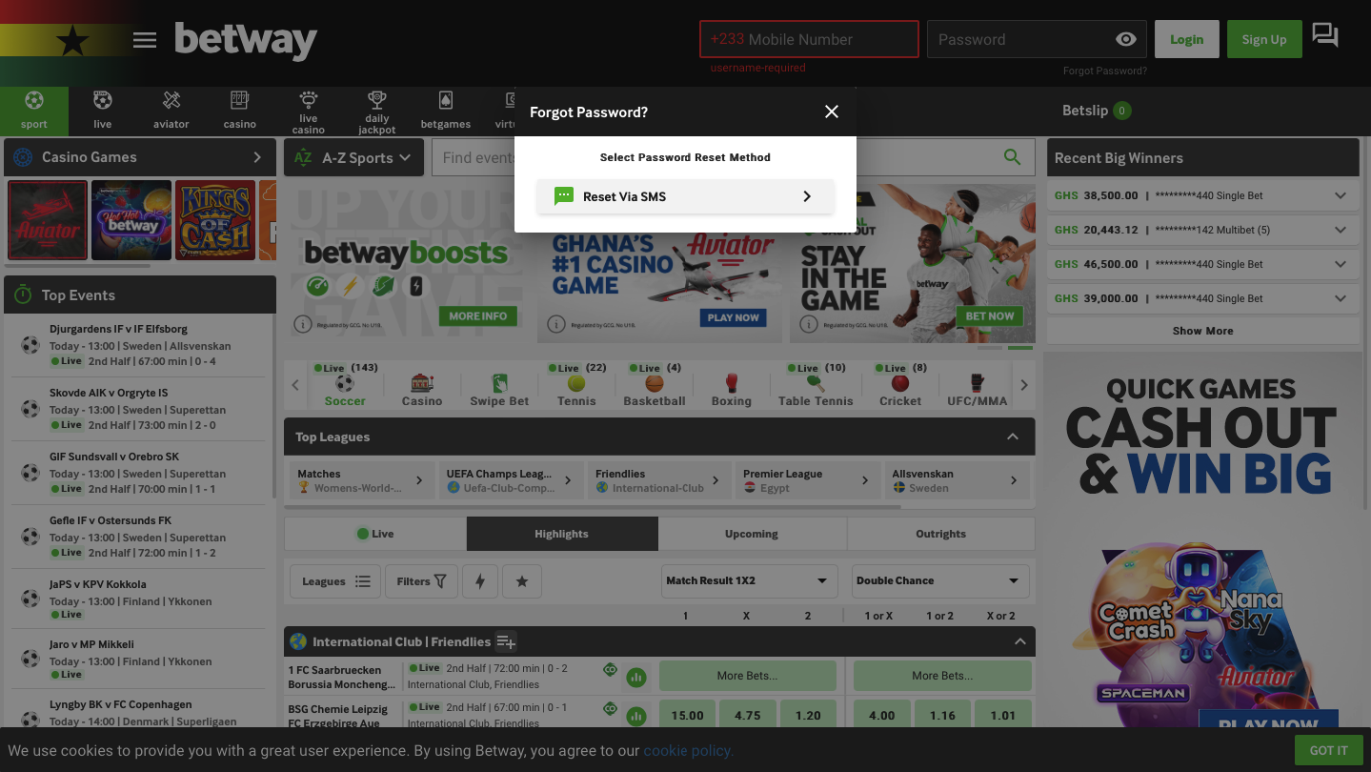Select the Casino slot machine icon
The width and height of the screenshot is (1371, 772).
point(422,385)
